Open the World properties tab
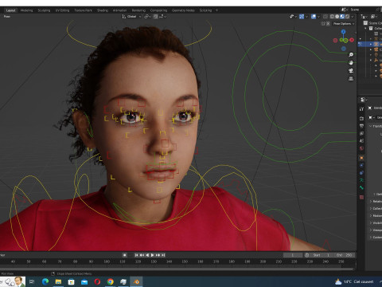 pos(361,148)
